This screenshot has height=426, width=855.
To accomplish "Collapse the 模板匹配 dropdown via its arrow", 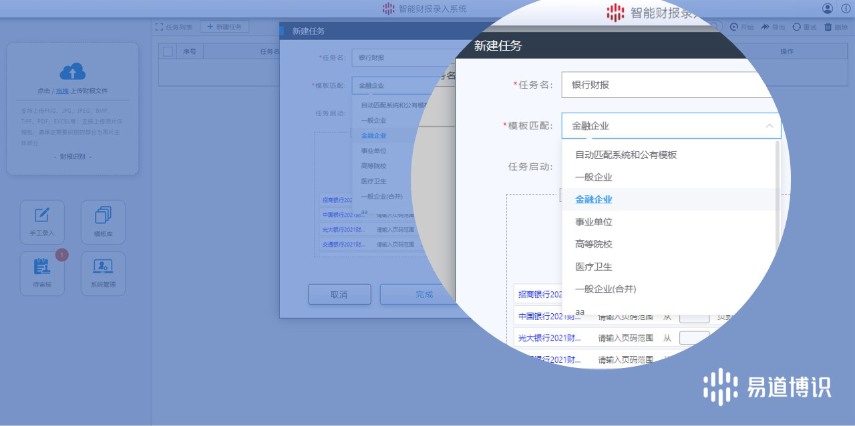I will (769, 125).
